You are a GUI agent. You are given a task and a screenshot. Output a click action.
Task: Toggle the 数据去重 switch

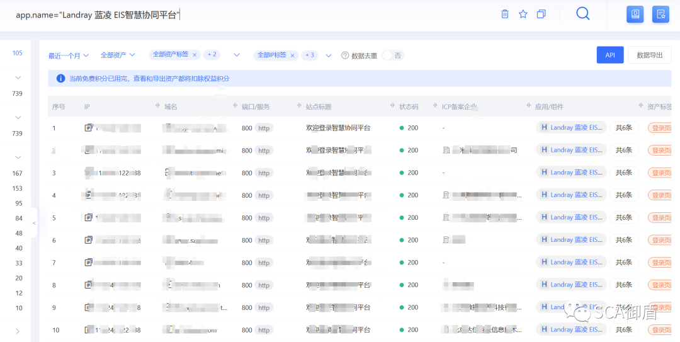tap(393, 55)
